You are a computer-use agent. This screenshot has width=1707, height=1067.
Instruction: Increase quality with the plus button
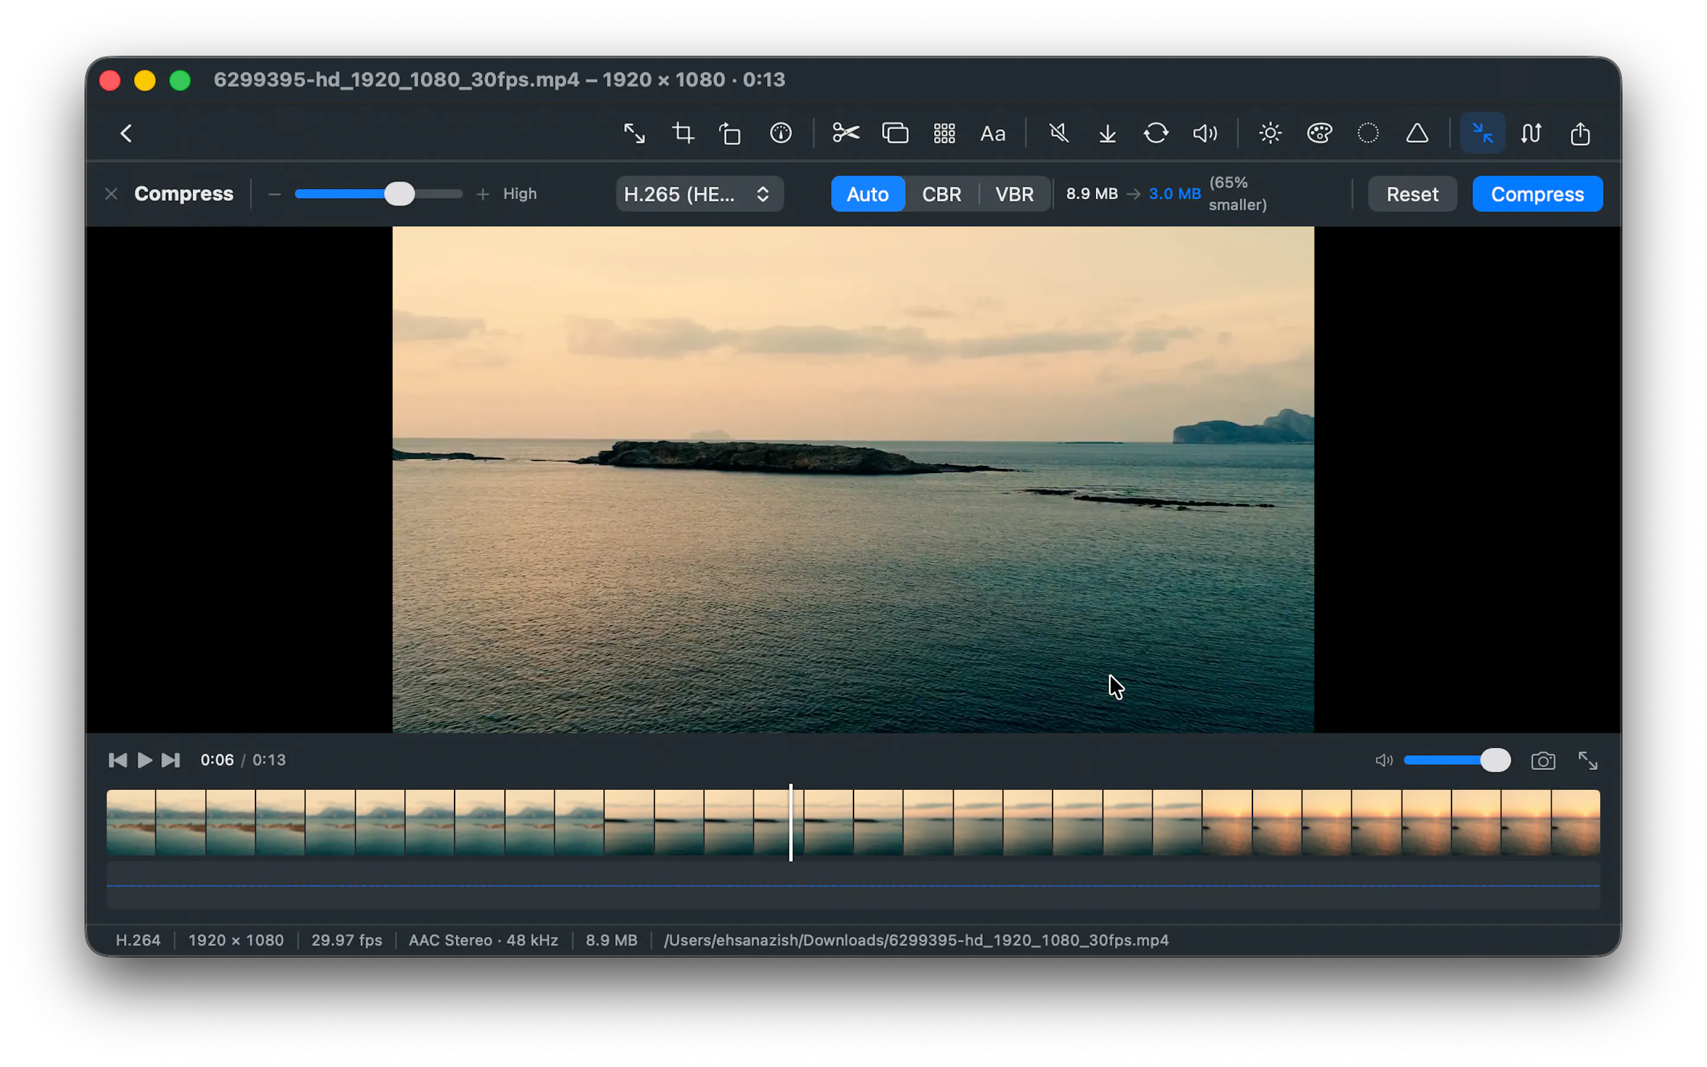(482, 194)
